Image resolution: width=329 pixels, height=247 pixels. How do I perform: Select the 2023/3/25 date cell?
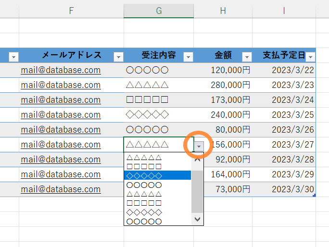coord(284,115)
